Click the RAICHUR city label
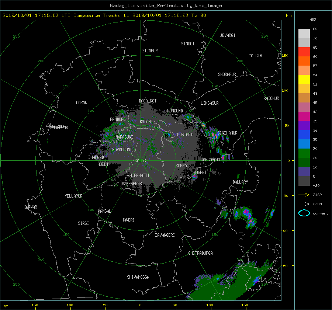Image resolution: width=332 pixels, height=310 pixels. point(271,98)
